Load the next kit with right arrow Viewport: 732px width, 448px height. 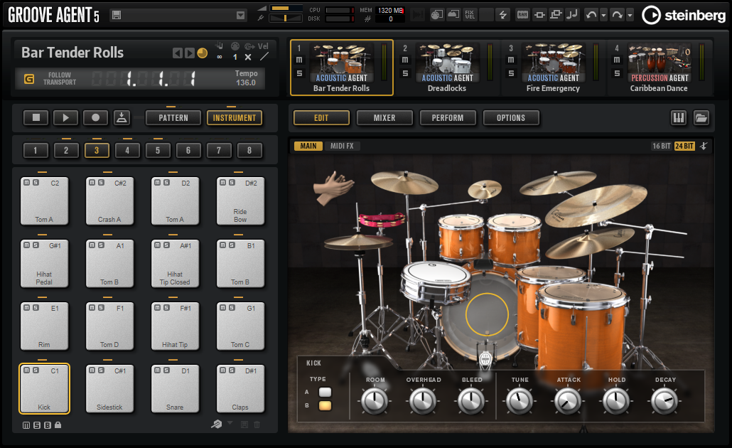189,53
